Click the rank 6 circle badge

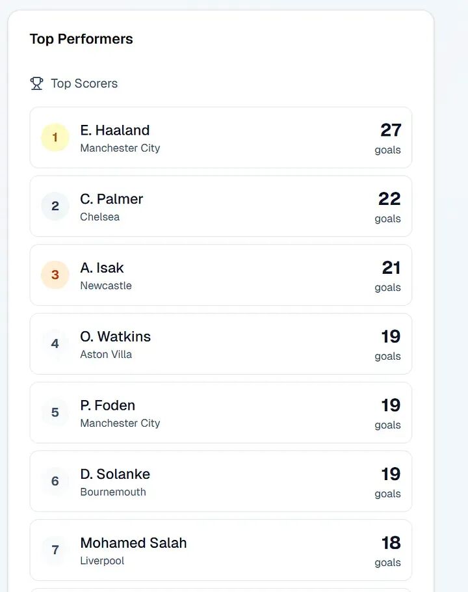click(x=55, y=481)
